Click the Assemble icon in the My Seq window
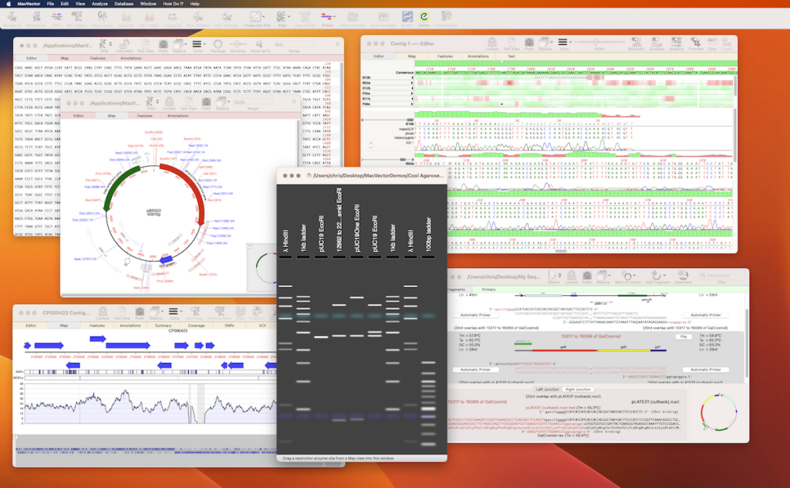Screen dimensions: 790x488 click(684, 276)
